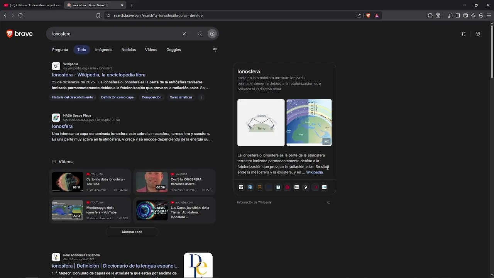Open the Britannica 'E' source icon
Screen dimensions: 494x278
pyautogui.click(x=260, y=187)
